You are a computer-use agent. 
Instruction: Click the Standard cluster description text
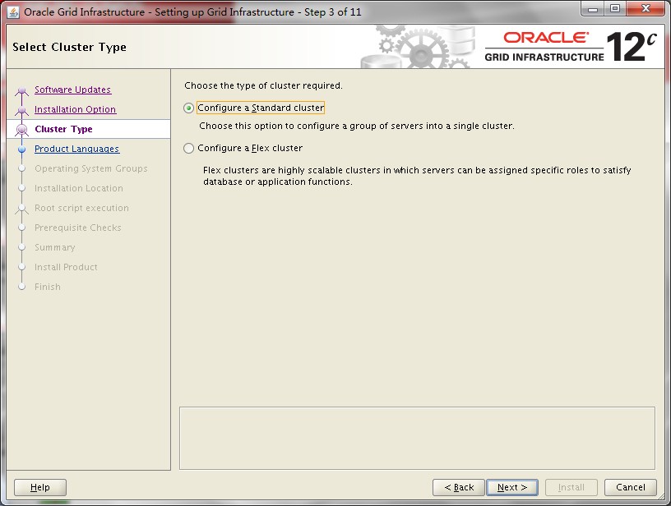coord(357,126)
